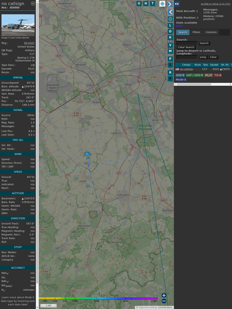
Task: Sort table by Type column
Action: 205,65
